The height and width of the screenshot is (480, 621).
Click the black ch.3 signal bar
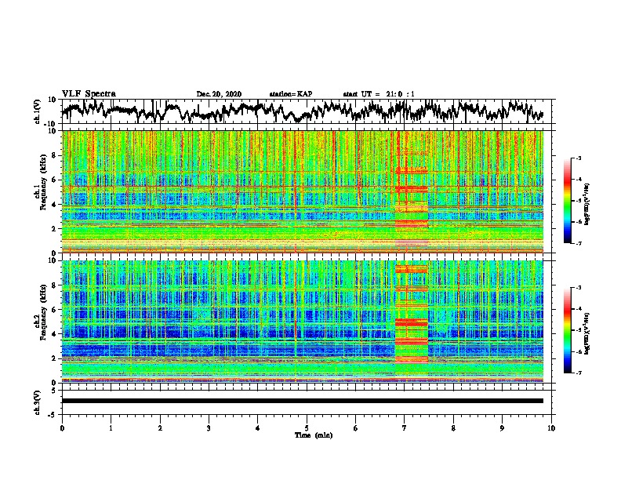click(302, 401)
